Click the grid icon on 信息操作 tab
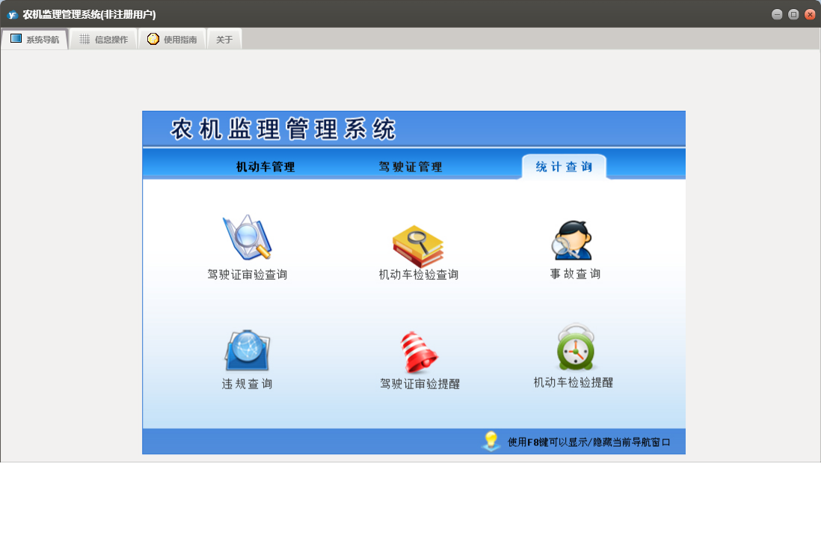 84,40
